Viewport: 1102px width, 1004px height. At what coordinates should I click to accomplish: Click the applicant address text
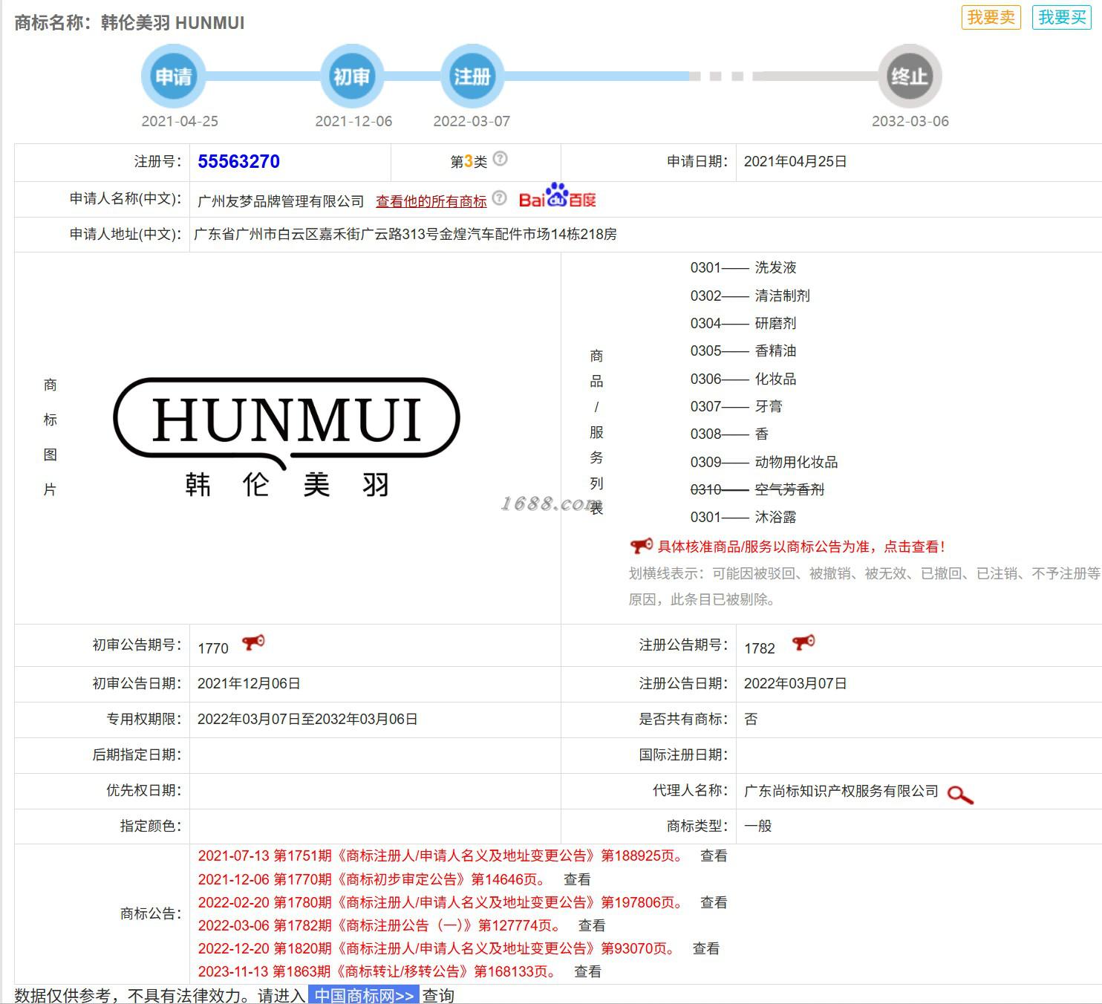click(x=405, y=234)
